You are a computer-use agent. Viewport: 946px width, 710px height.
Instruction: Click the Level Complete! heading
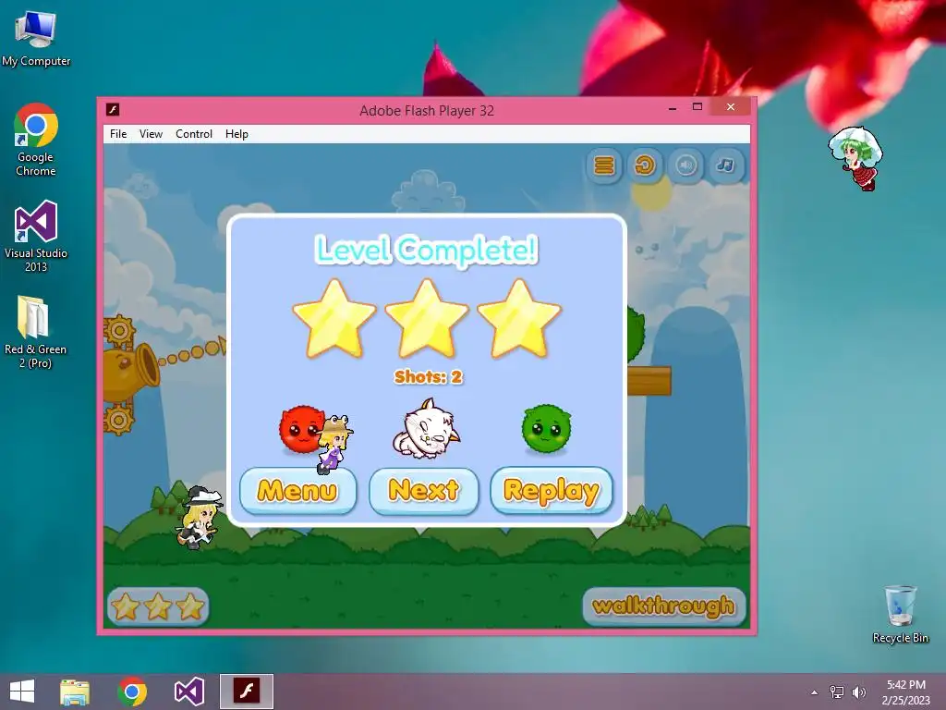point(426,250)
